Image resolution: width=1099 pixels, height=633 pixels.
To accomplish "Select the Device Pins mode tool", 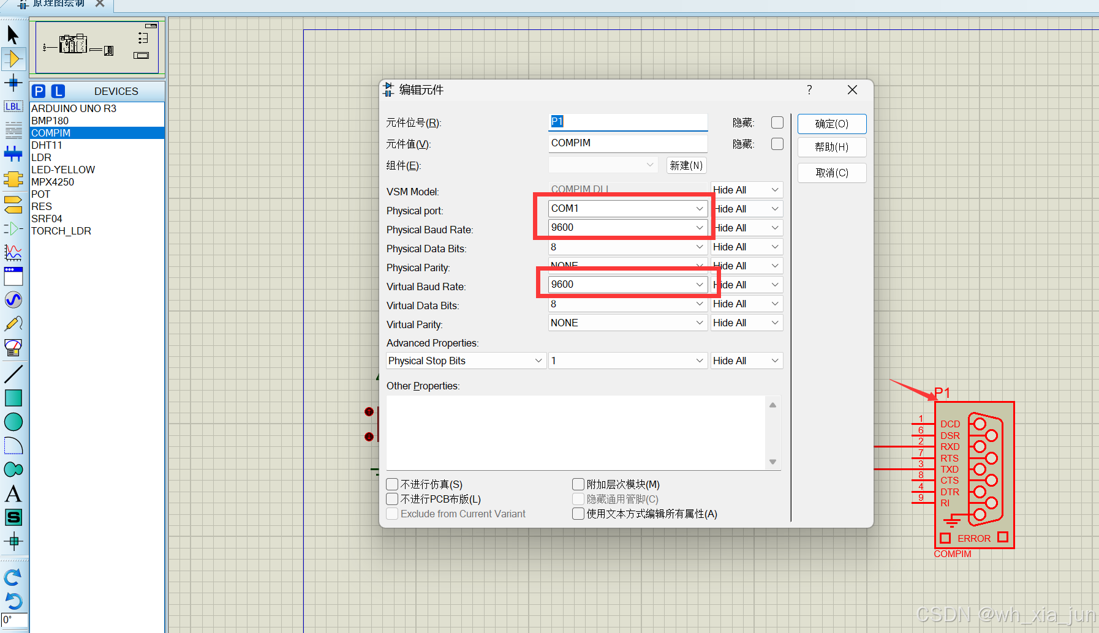I will (13, 228).
